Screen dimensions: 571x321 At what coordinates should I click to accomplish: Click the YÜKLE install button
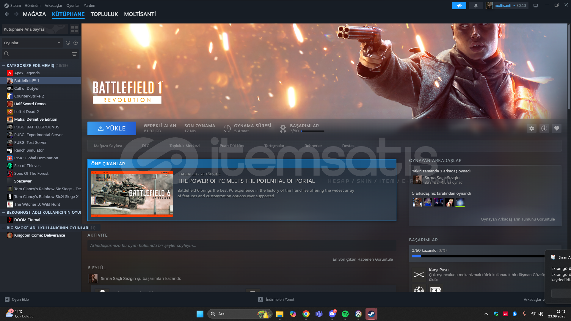[112, 128]
